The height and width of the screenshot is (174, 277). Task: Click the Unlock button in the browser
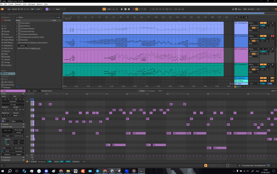(22, 45)
